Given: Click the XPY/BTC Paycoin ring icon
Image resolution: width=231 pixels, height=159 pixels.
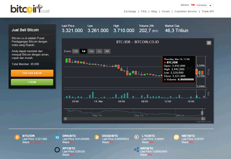Looking at the screenshot, I should 57,150.
